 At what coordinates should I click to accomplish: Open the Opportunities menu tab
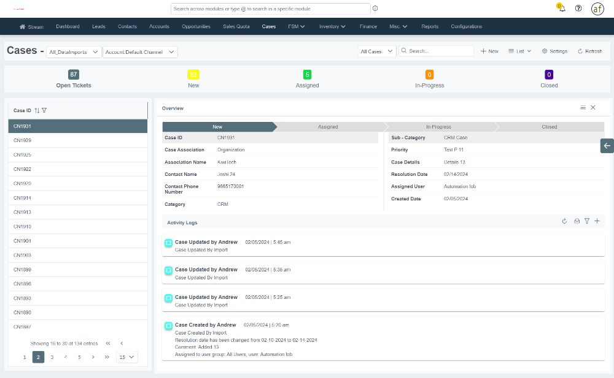pos(196,26)
